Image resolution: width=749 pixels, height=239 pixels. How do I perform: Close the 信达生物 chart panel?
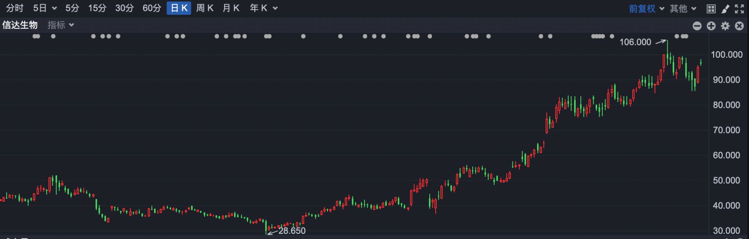pyautogui.click(x=739, y=26)
